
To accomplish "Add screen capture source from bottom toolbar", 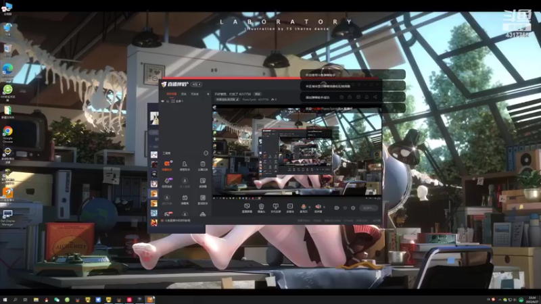I will tap(247, 208).
